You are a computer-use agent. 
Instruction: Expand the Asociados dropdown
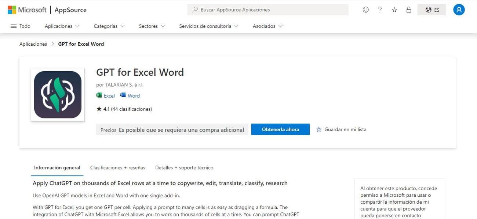point(267,26)
